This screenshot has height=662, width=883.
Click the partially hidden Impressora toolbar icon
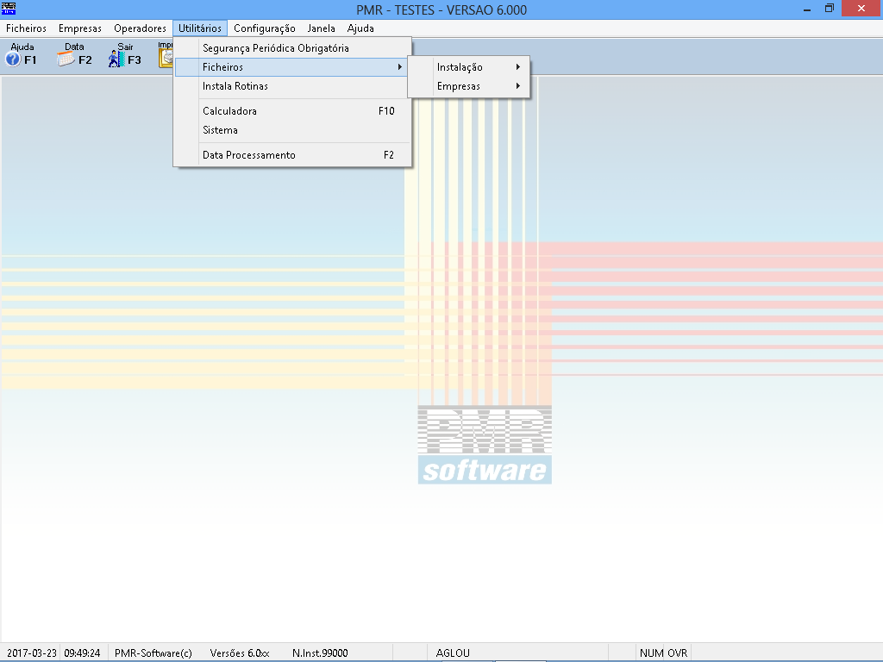[166, 54]
